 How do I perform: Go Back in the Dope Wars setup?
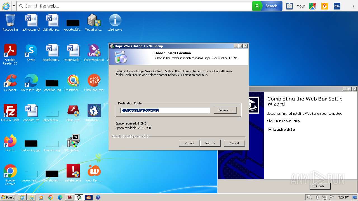click(x=189, y=143)
